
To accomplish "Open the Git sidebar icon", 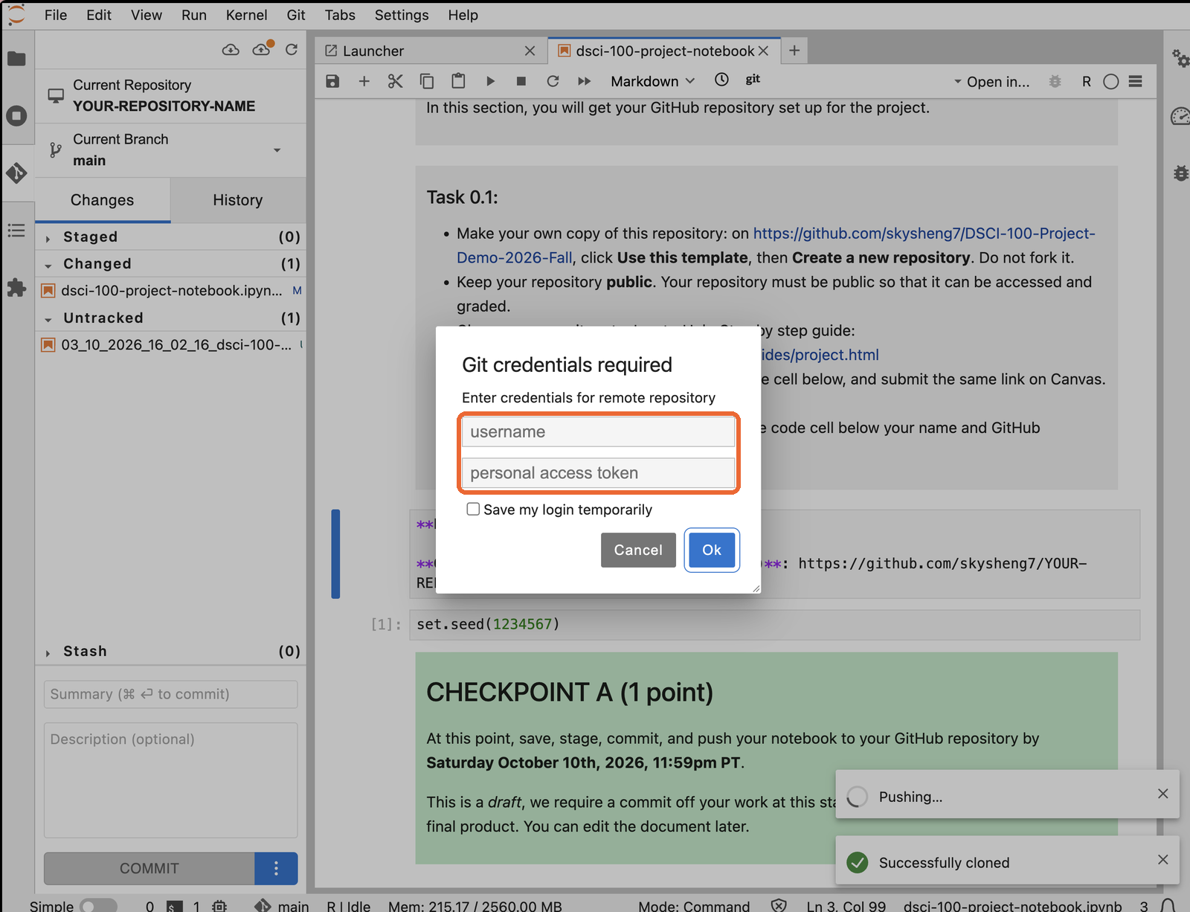I will (x=16, y=173).
